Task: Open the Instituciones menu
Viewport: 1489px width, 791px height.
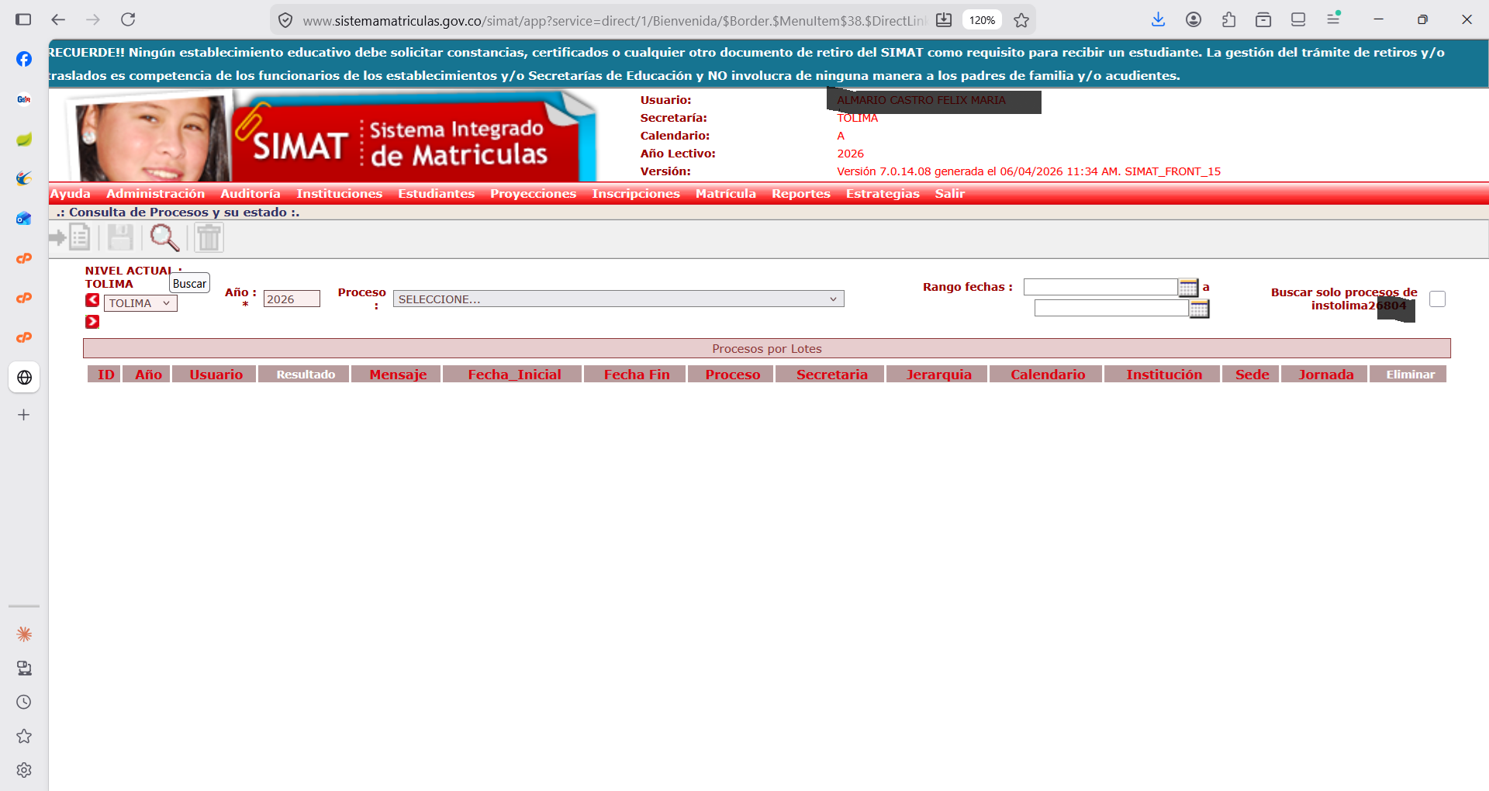Action: coord(339,194)
